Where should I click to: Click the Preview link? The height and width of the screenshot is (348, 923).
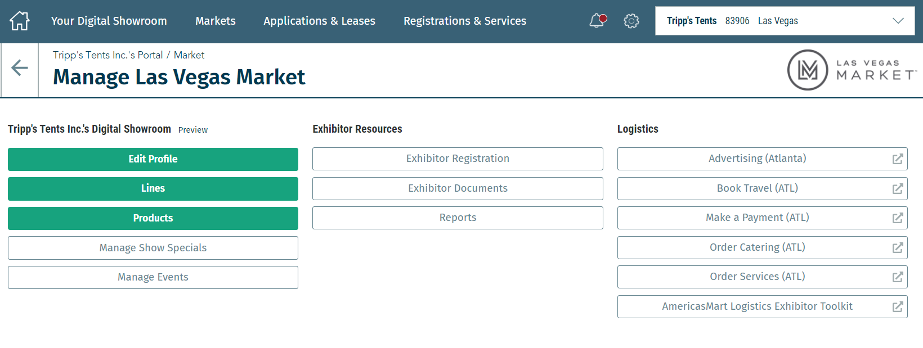coord(193,130)
